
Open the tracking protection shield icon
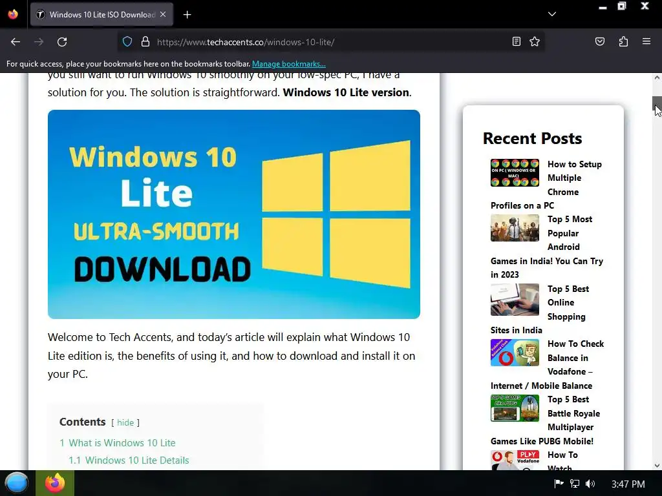coord(127,42)
